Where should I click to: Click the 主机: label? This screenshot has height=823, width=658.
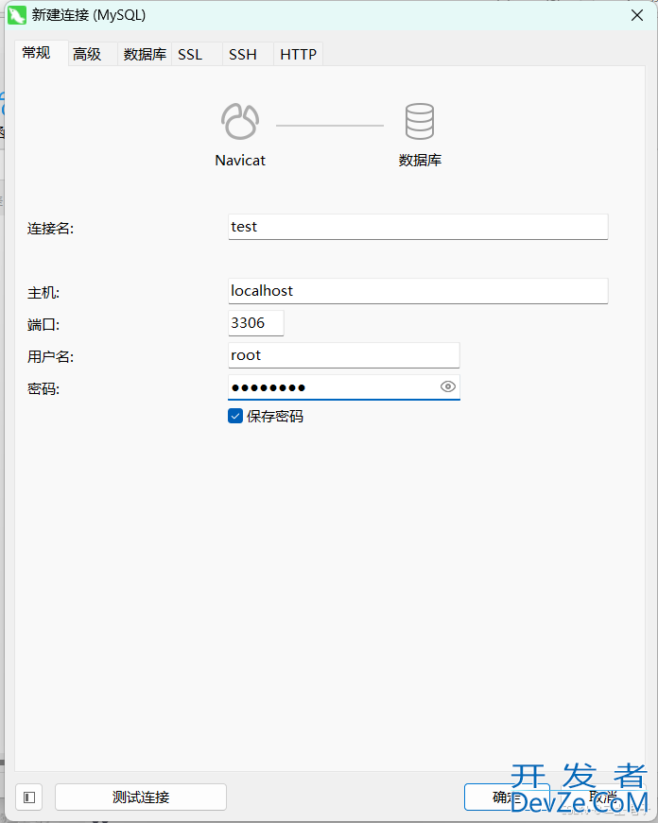(43, 292)
